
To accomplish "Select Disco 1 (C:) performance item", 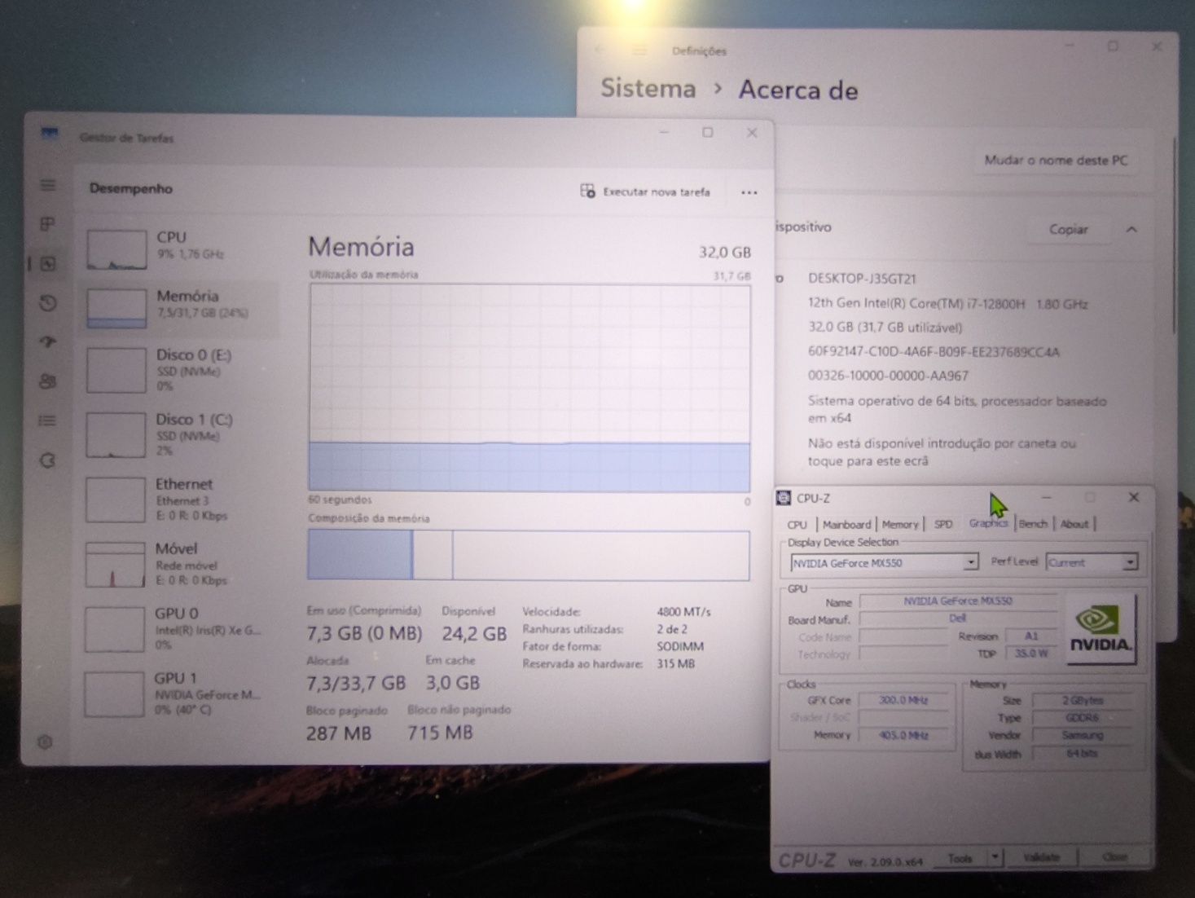I will [x=181, y=434].
